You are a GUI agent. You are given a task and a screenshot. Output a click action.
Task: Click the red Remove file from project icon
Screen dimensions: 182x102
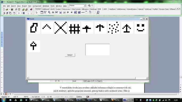tap(31, 10)
